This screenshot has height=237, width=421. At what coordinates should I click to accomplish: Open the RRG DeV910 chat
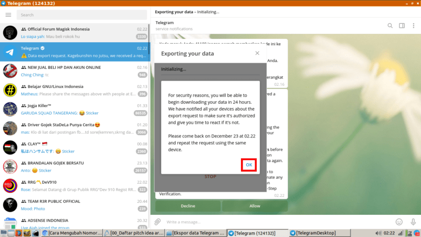[x=75, y=186]
